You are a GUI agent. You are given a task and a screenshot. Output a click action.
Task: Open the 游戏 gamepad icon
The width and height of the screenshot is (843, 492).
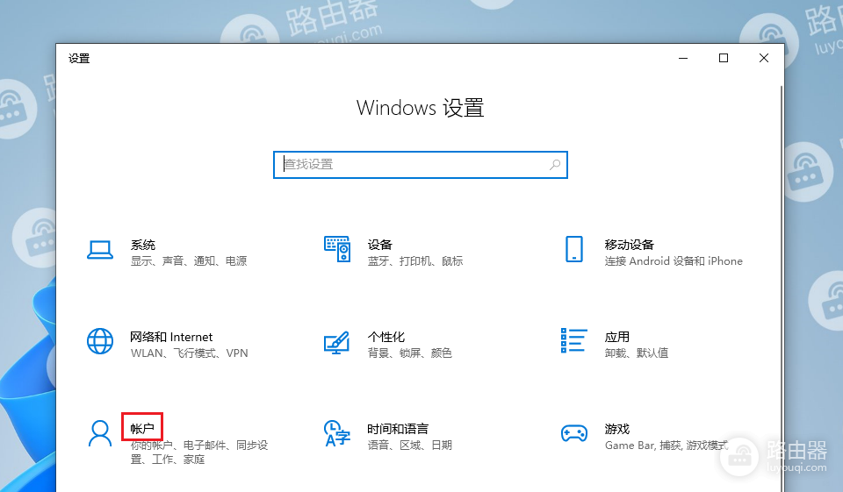574,433
